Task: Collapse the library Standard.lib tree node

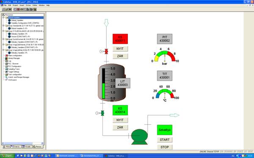Action: [x=3, y=26]
